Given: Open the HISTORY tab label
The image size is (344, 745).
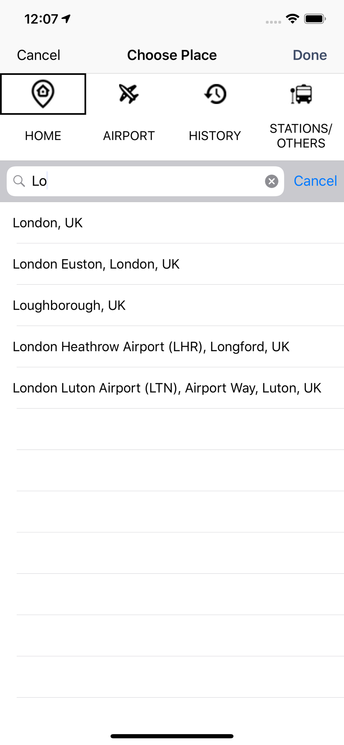Looking at the screenshot, I should (215, 136).
